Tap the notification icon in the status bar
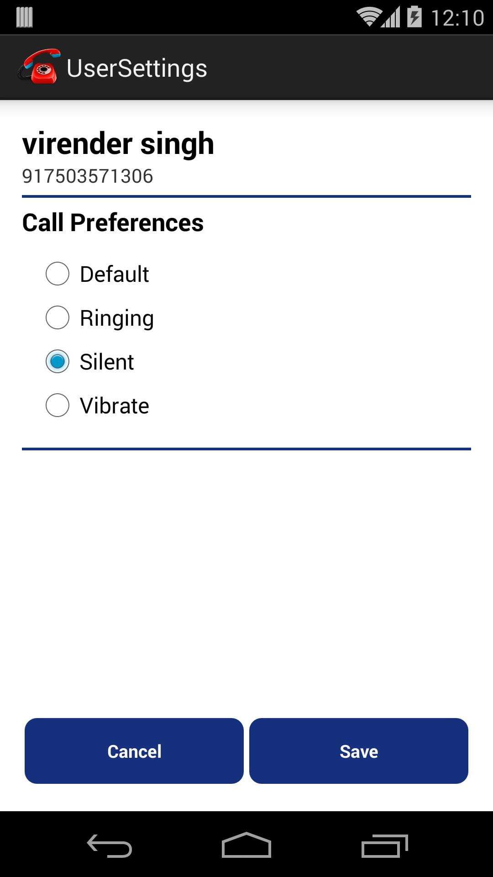493x877 pixels. [25, 17]
